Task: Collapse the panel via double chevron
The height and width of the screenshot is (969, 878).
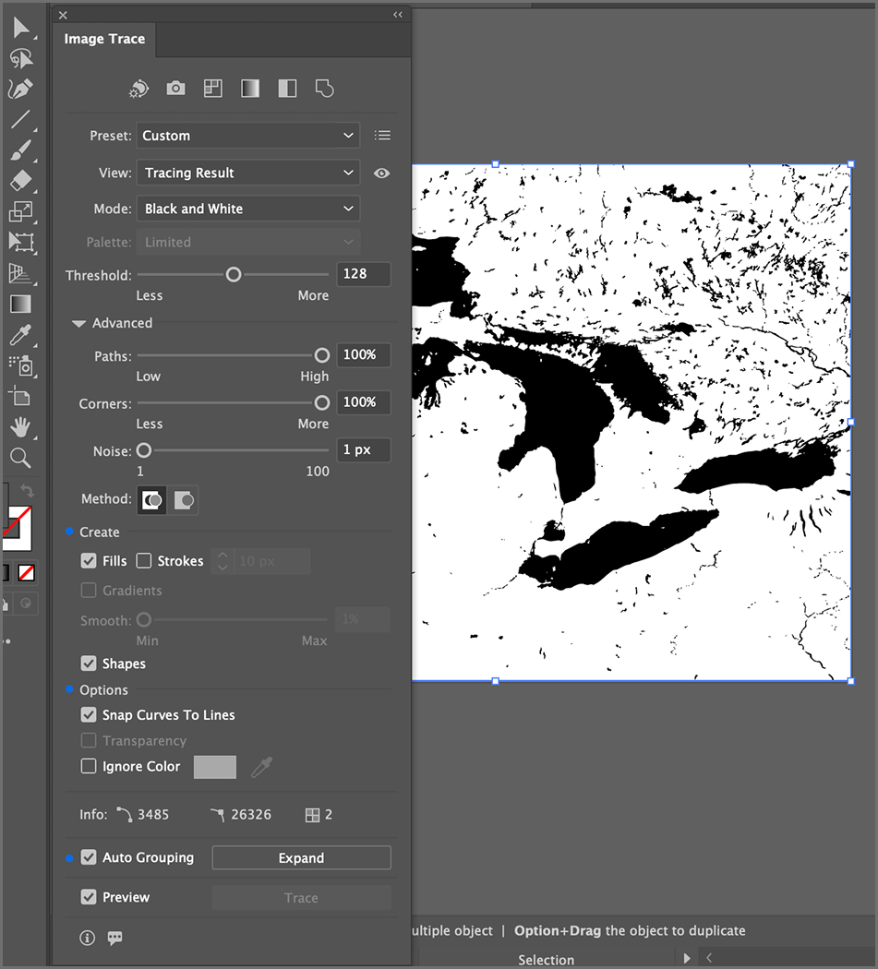Action: [397, 14]
